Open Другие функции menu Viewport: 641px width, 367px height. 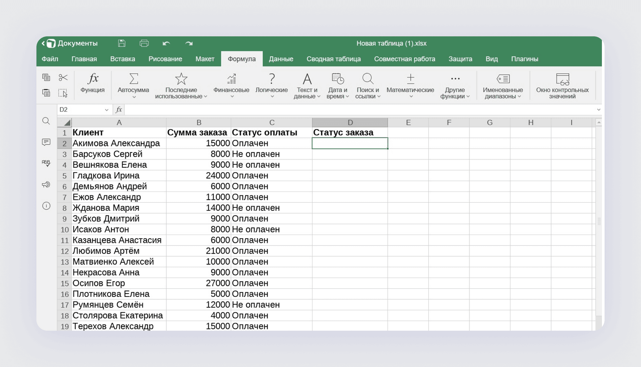click(x=455, y=86)
